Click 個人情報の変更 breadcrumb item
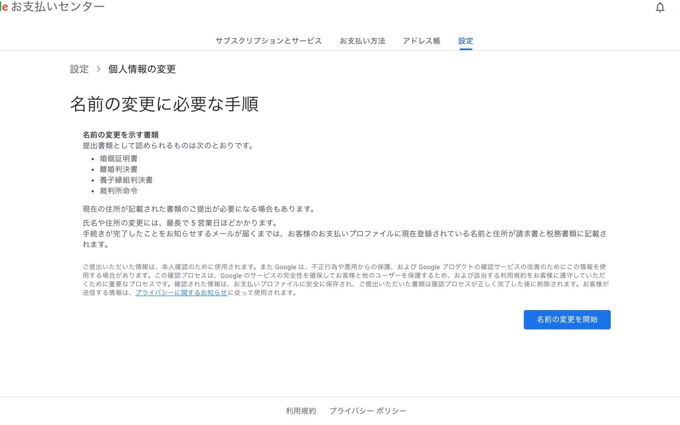This screenshot has width=680, height=425. 142,69
